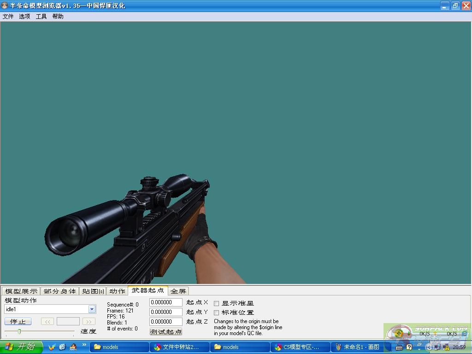This screenshot has width=472, height=354.
Task: Click the first quick launch bird icon
Action: (x=52, y=347)
